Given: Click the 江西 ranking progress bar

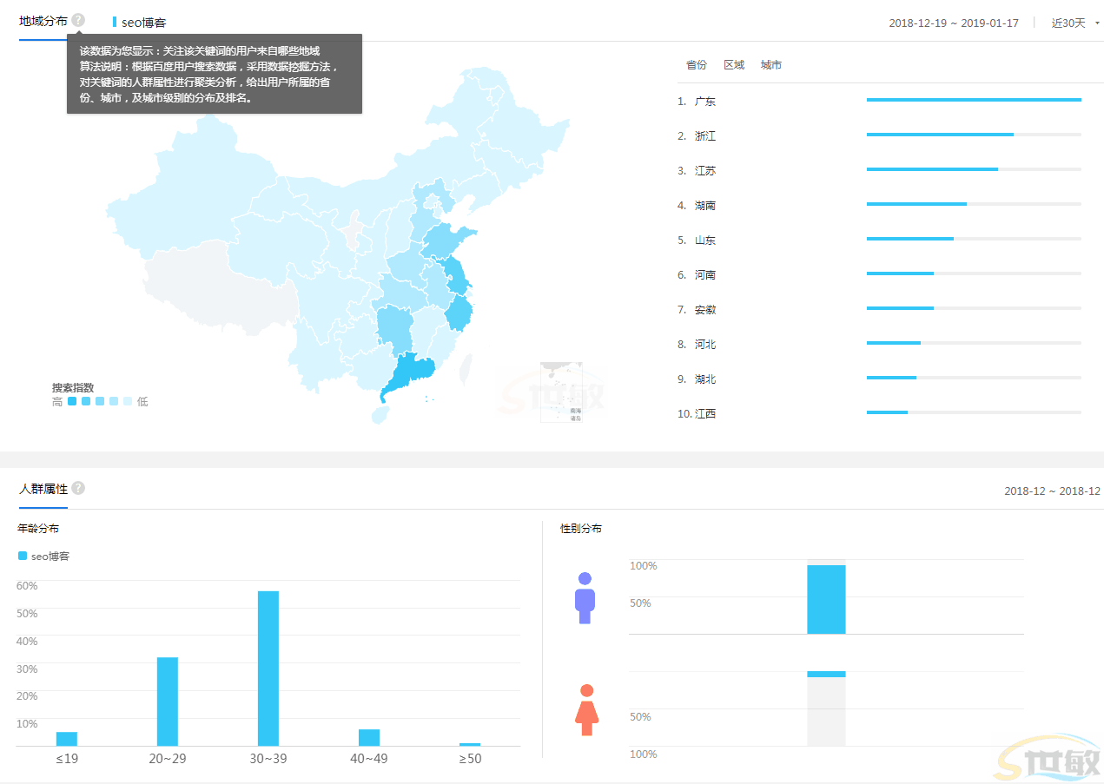Looking at the screenshot, I should click(974, 412).
